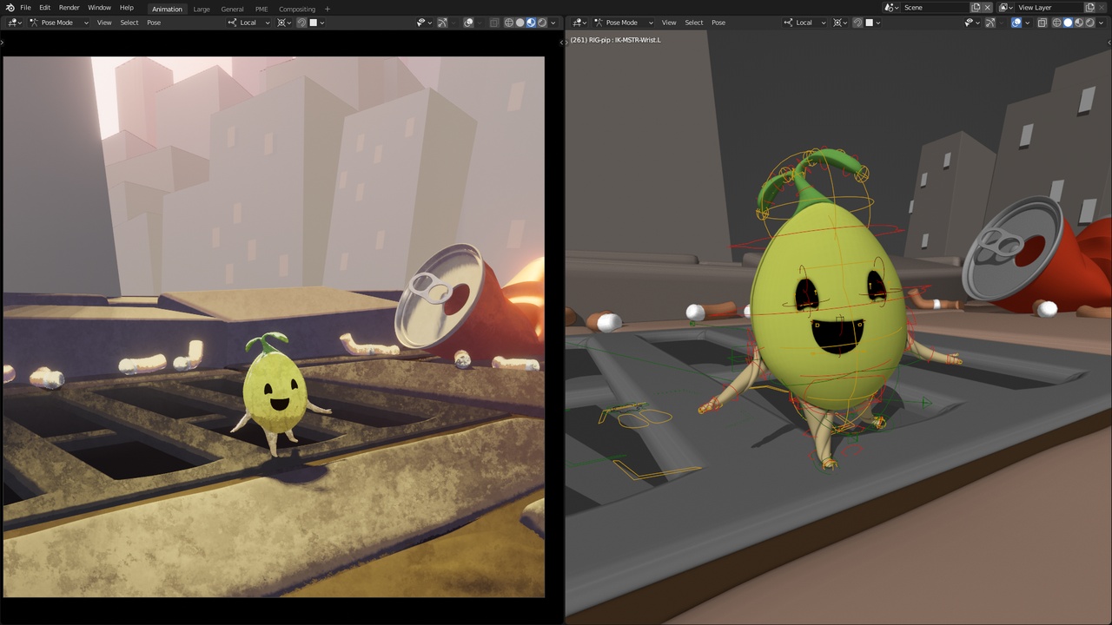The width and height of the screenshot is (1112, 625).
Task: Select the Show Gizmos icon in right viewport
Action: (x=990, y=22)
